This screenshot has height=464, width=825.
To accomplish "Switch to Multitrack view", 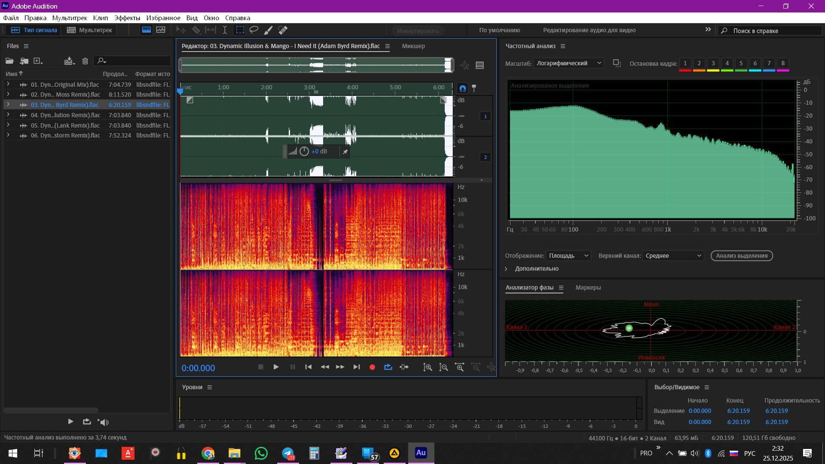I will pyautogui.click(x=89, y=30).
